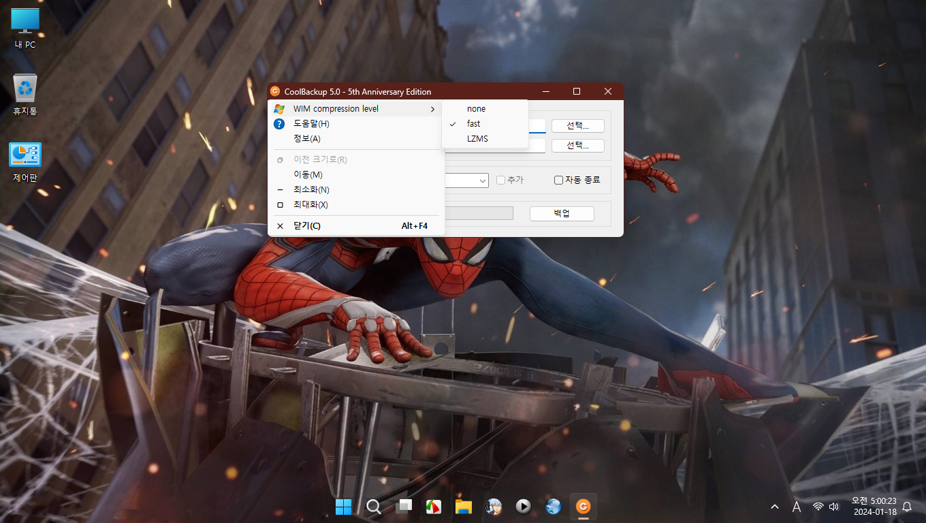The width and height of the screenshot is (926, 523).
Task: Open the volume tray icon
Action: coord(834,507)
